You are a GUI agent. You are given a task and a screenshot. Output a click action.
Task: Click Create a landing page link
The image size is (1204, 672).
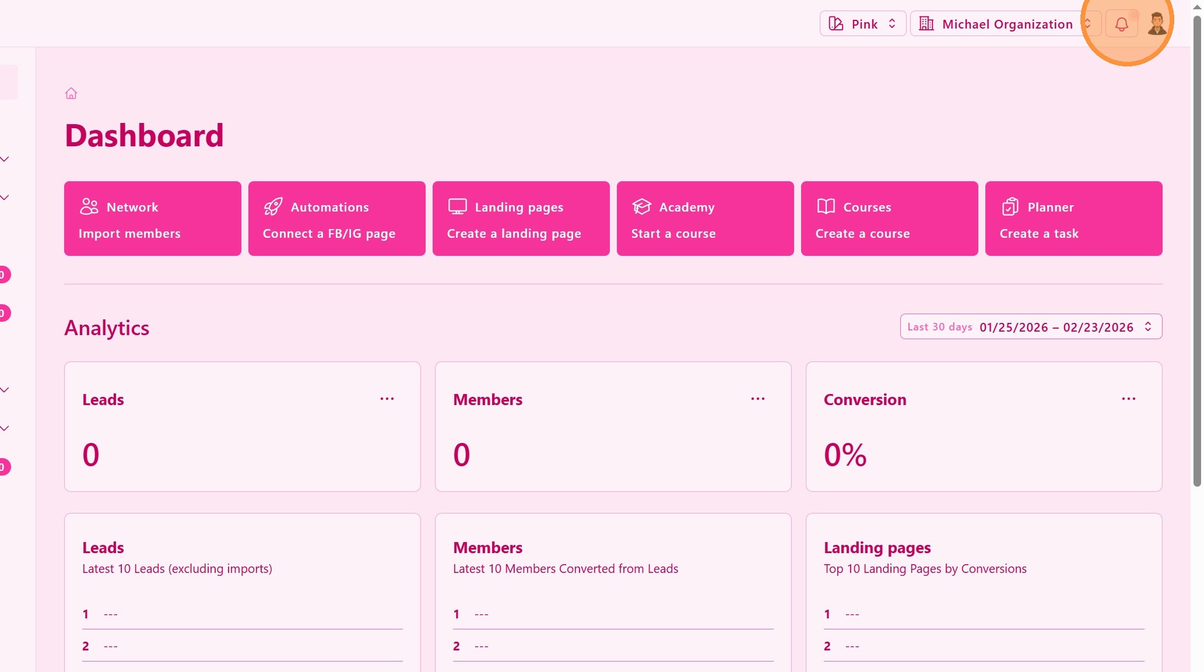pos(514,234)
